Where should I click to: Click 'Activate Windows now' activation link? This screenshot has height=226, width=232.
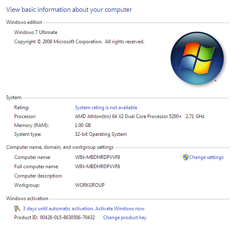(x=120, y=209)
